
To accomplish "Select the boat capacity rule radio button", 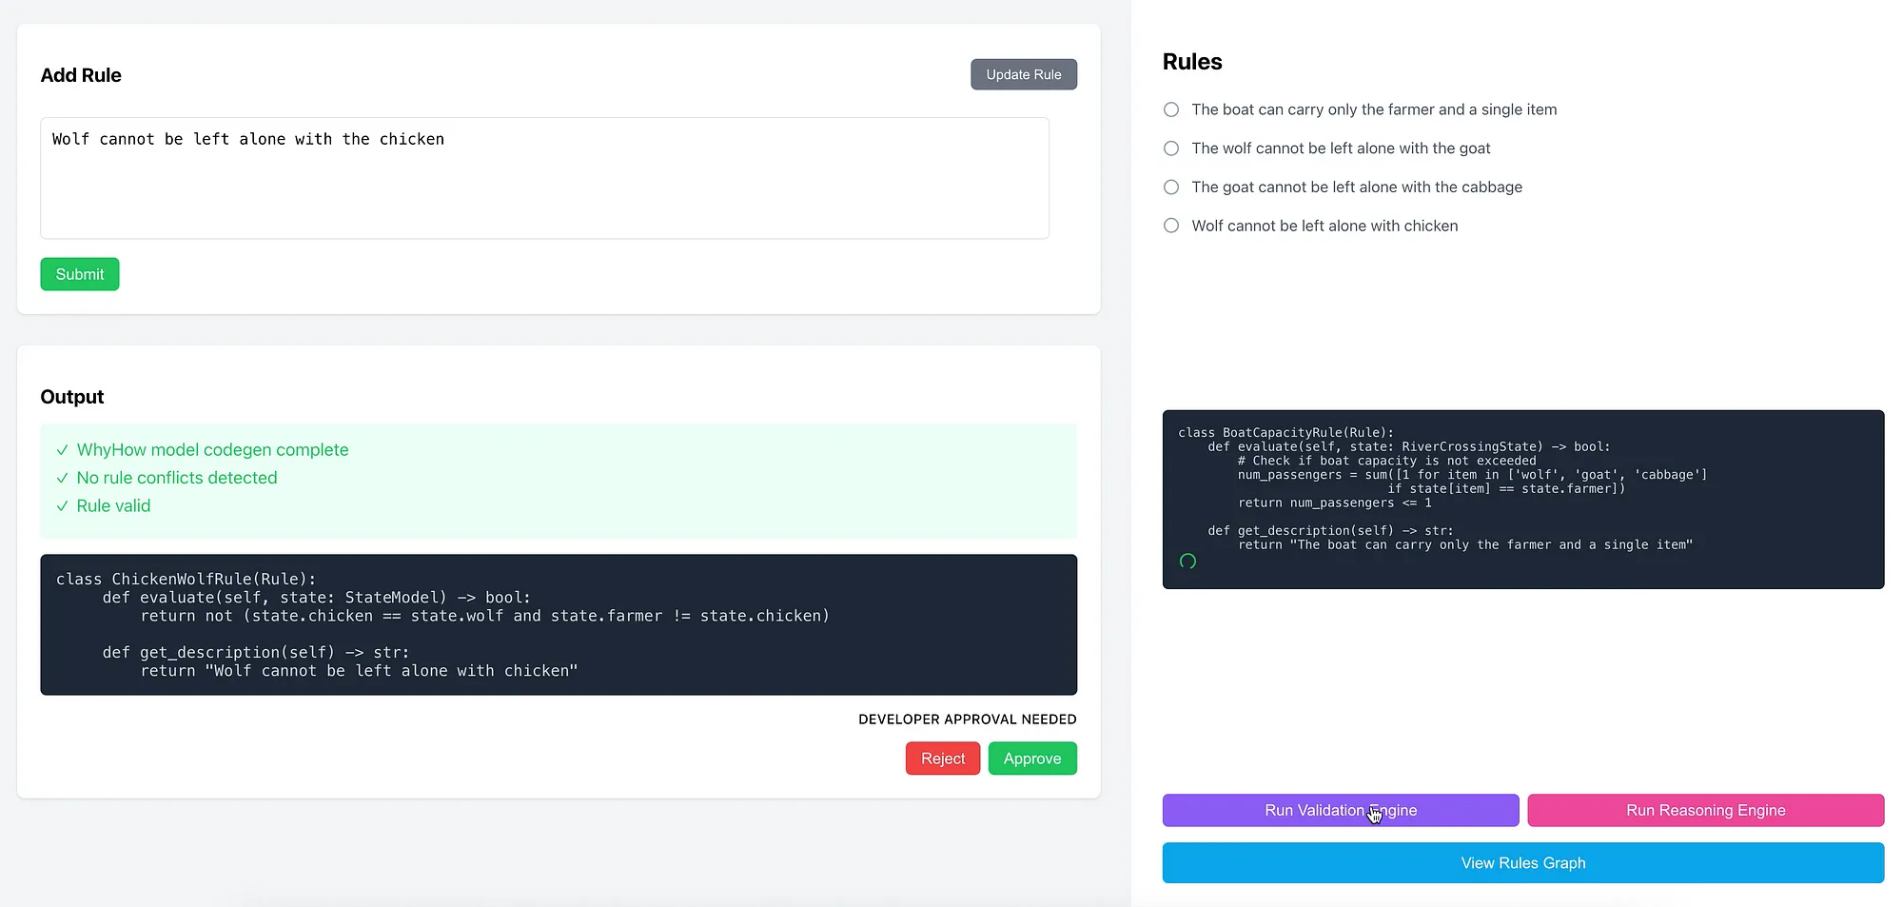I will pos(1171,109).
